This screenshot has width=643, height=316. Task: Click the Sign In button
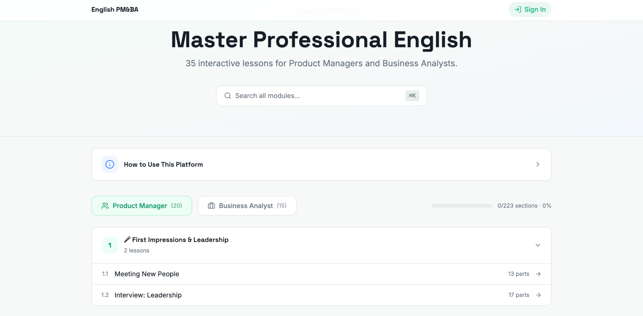click(530, 9)
